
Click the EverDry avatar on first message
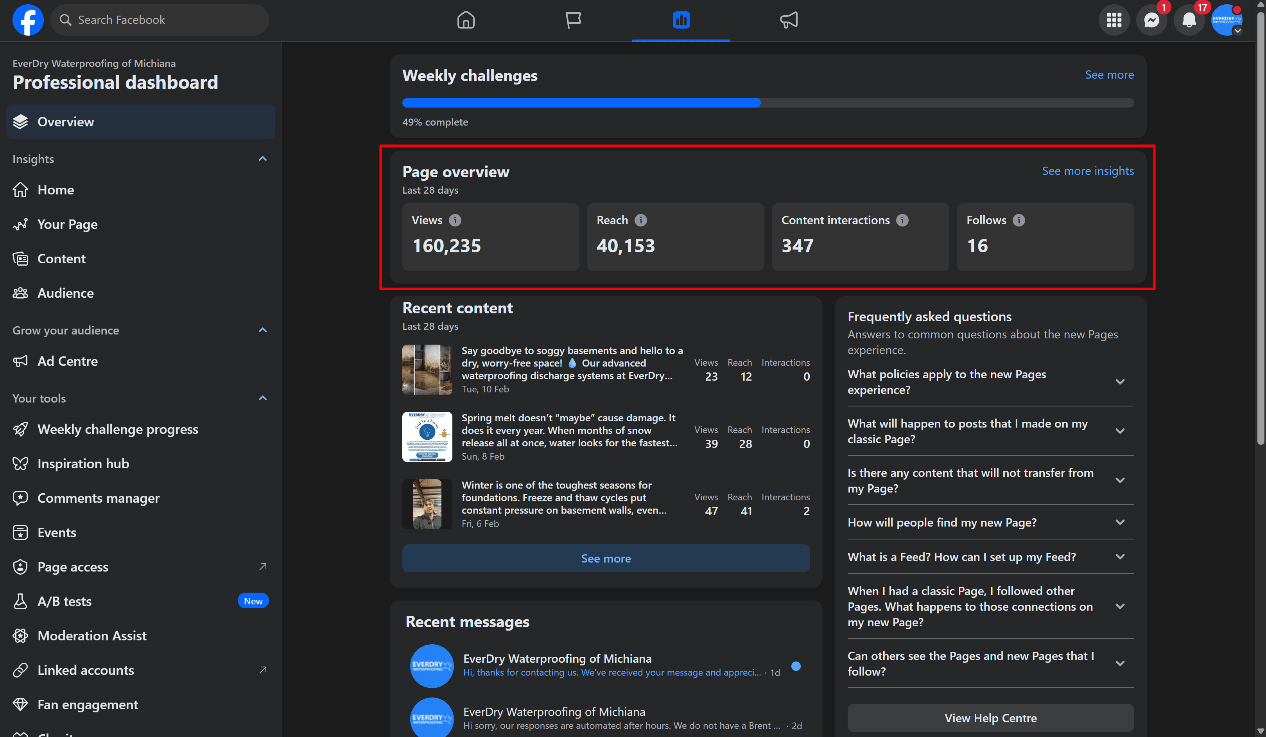432,666
